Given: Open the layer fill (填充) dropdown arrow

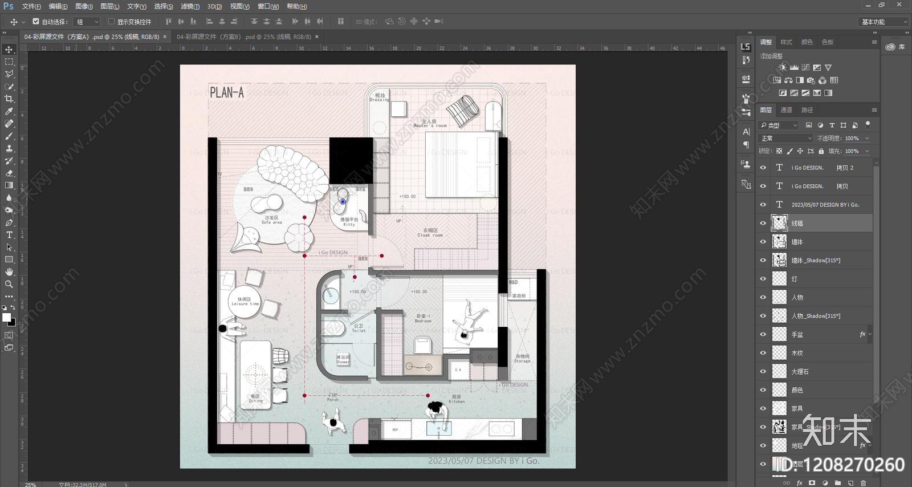Looking at the screenshot, I should tap(867, 151).
